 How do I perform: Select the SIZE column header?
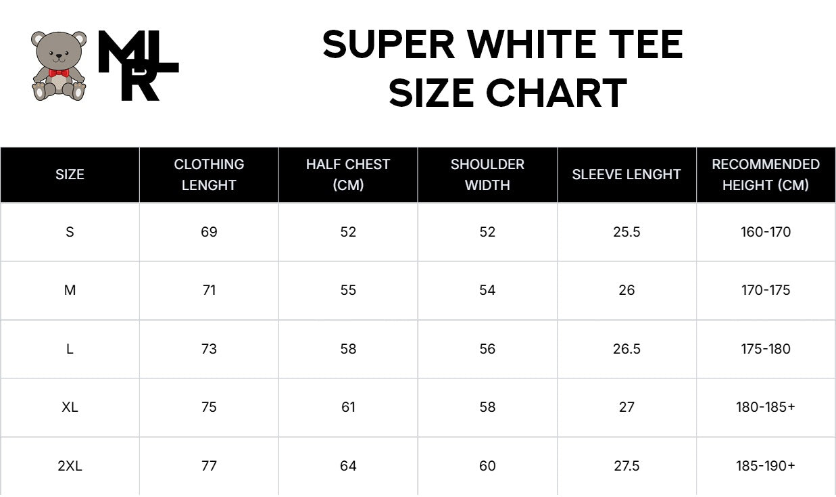pos(70,174)
